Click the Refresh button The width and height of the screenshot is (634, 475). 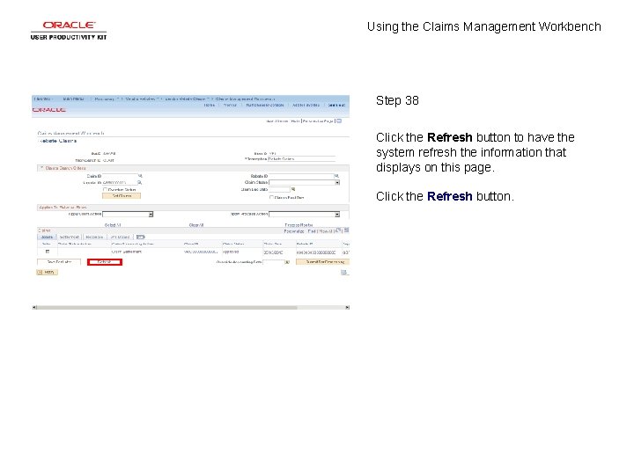point(105,262)
